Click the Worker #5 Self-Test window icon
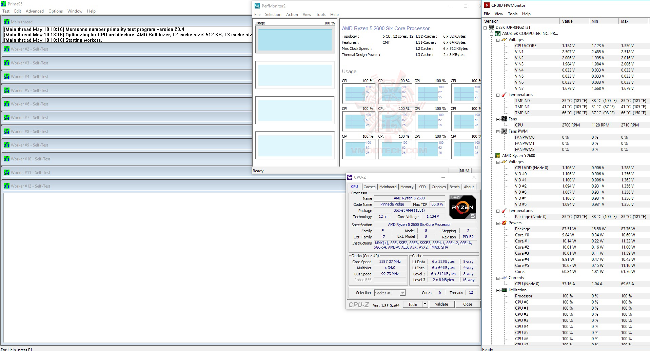The image size is (650, 351). click(x=7, y=91)
